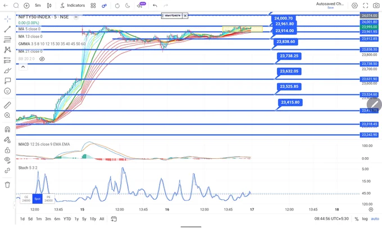Start bar replay mode
The width and height of the screenshot is (382, 229).
pos(117,6)
